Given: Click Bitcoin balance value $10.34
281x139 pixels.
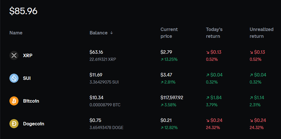Looking at the screenshot, I should click(x=96, y=98).
